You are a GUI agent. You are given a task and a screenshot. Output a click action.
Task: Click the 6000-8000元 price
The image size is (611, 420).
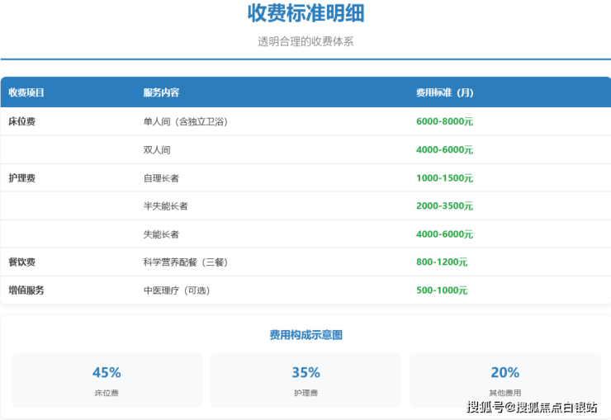click(444, 121)
